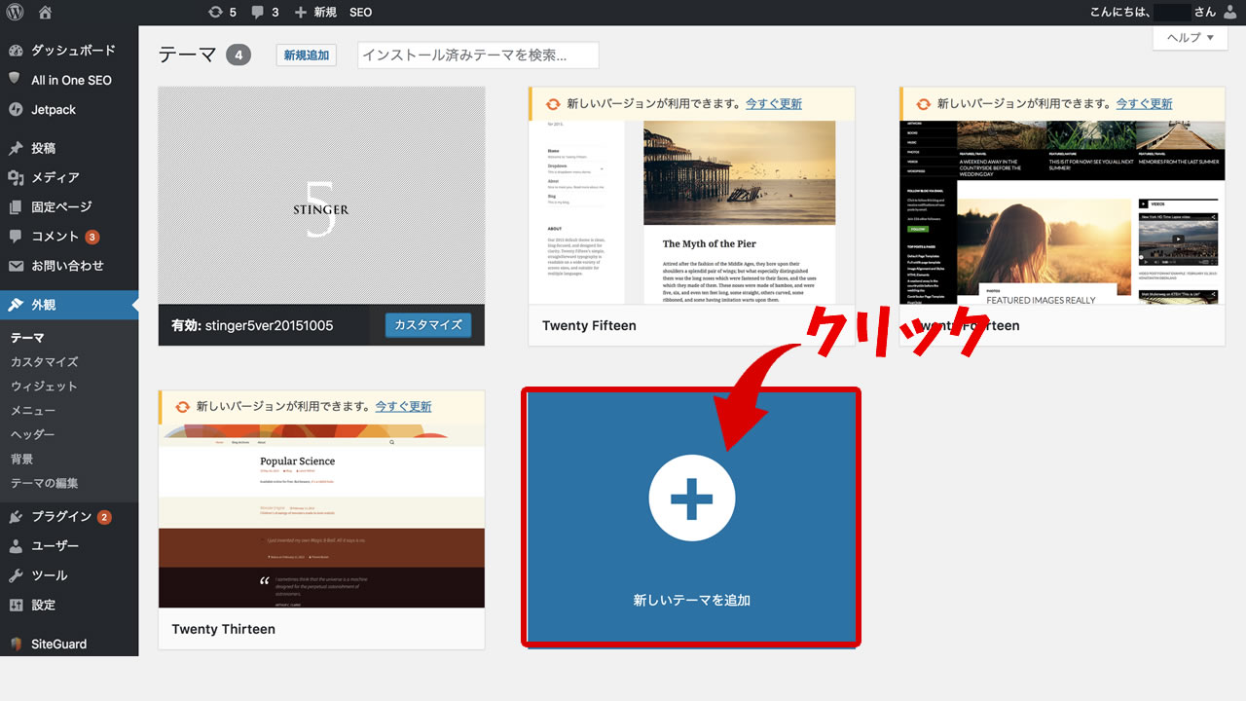Open SEO menu in admin bar
This screenshot has height=701, width=1246.
[x=360, y=13]
